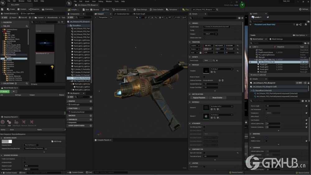Toggle Visible checkbox under Rendering
This screenshot has width=311, height=175.
[267, 137]
